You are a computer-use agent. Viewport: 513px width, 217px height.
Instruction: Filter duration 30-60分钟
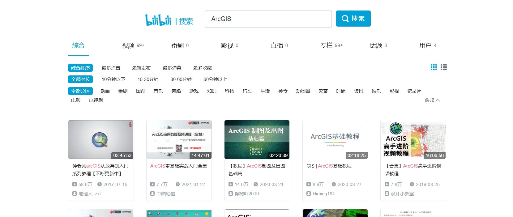coord(181,79)
